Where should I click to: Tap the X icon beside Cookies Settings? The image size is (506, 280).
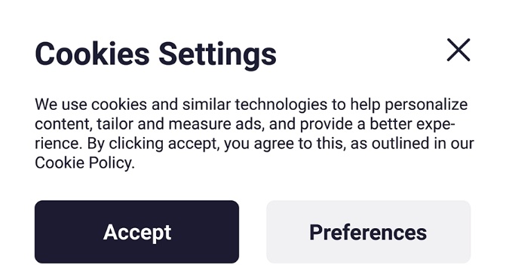(x=458, y=50)
